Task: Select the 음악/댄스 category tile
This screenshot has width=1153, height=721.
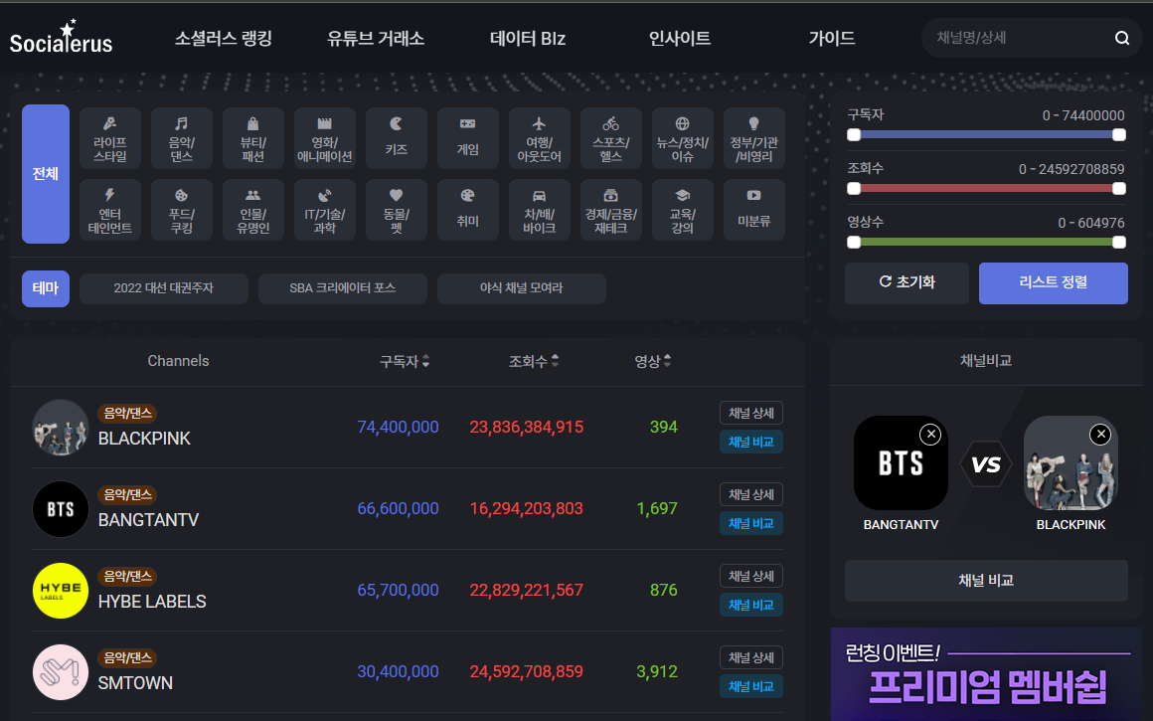Action: 182,138
